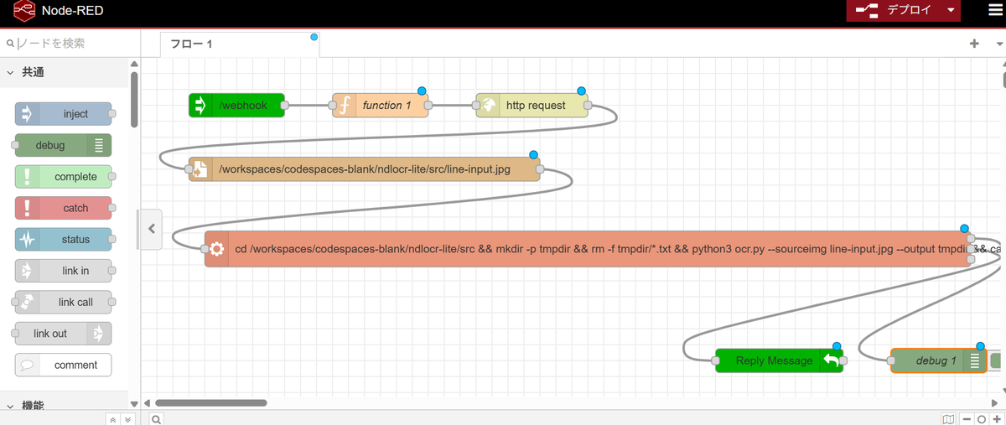This screenshot has height=425, width=1006.
Task: Select the debug 1 node
Action: pos(940,360)
